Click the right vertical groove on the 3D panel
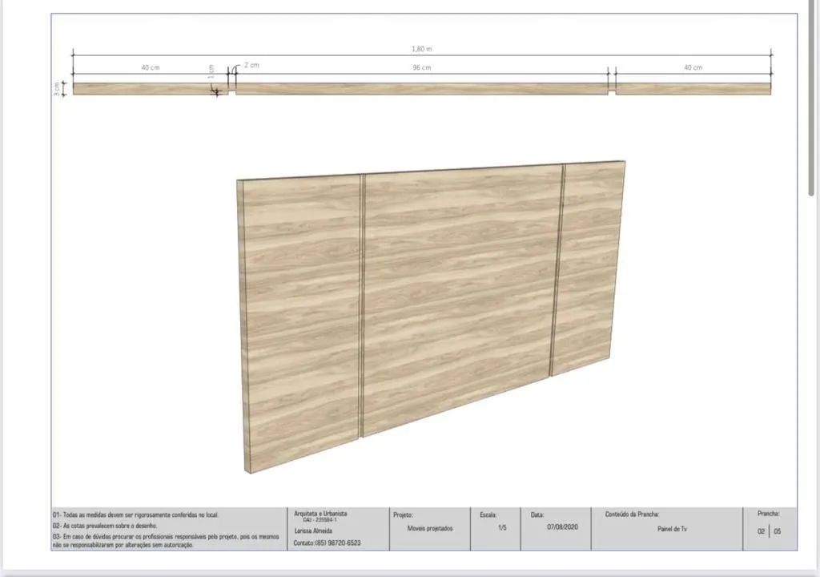Image resolution: width=820 pixels, height=577 pixels. coord(557,269)
